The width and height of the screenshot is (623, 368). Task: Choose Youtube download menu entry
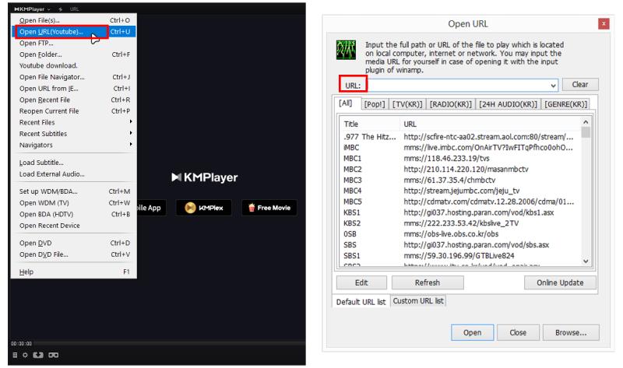point(74,65)
